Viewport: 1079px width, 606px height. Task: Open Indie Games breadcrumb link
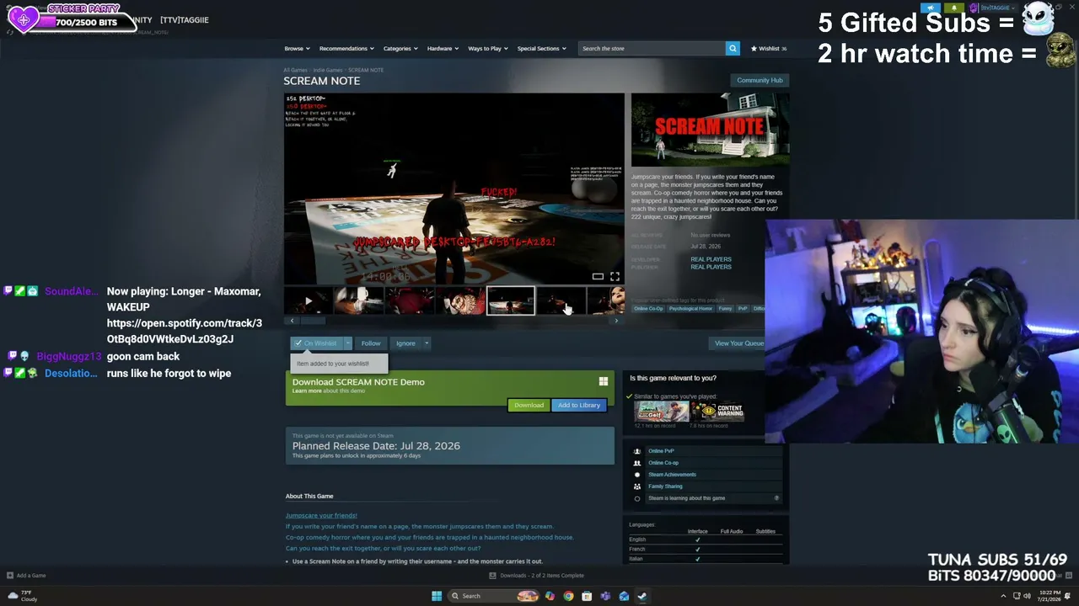tap(328, 70)
